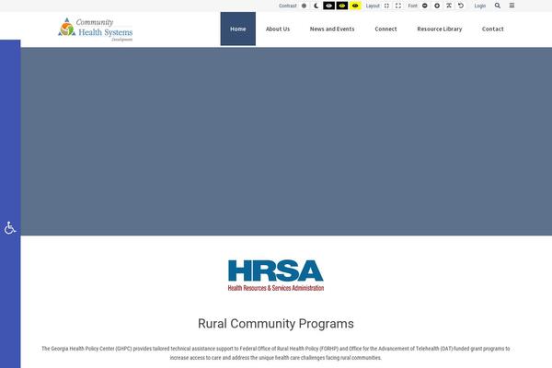This screenshot has height=368, width=552.
Task: Open accessibility tools wheelchair icon
Action: (10, 228)
